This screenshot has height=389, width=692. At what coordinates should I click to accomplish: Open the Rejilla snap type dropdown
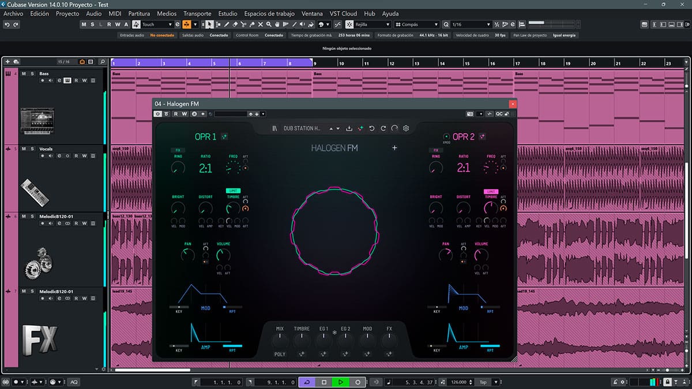click(388, 24)
